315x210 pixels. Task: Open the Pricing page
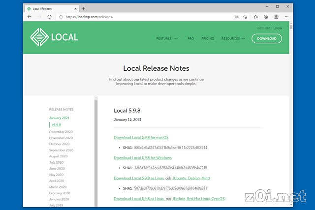pos(208,38)
